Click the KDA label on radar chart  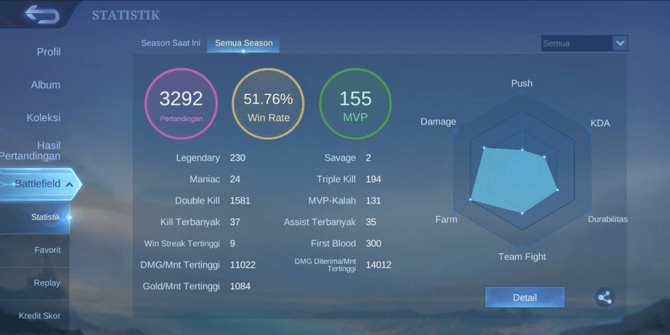[600, 123]
